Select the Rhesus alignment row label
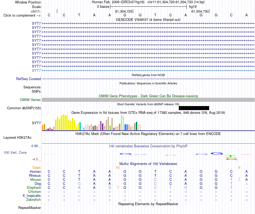255x214 pixels. point(35,176)
